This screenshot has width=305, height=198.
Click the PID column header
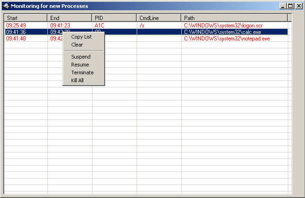[114, 18]
